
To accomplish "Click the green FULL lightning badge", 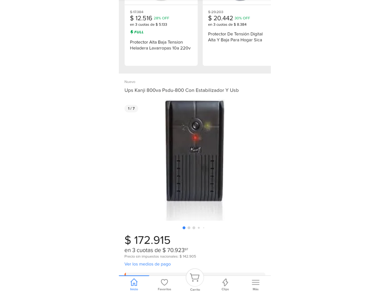I will click(x=137, y=32).
